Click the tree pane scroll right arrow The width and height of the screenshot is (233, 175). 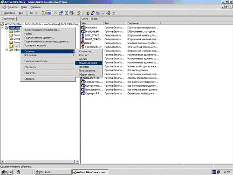[77, 162]
